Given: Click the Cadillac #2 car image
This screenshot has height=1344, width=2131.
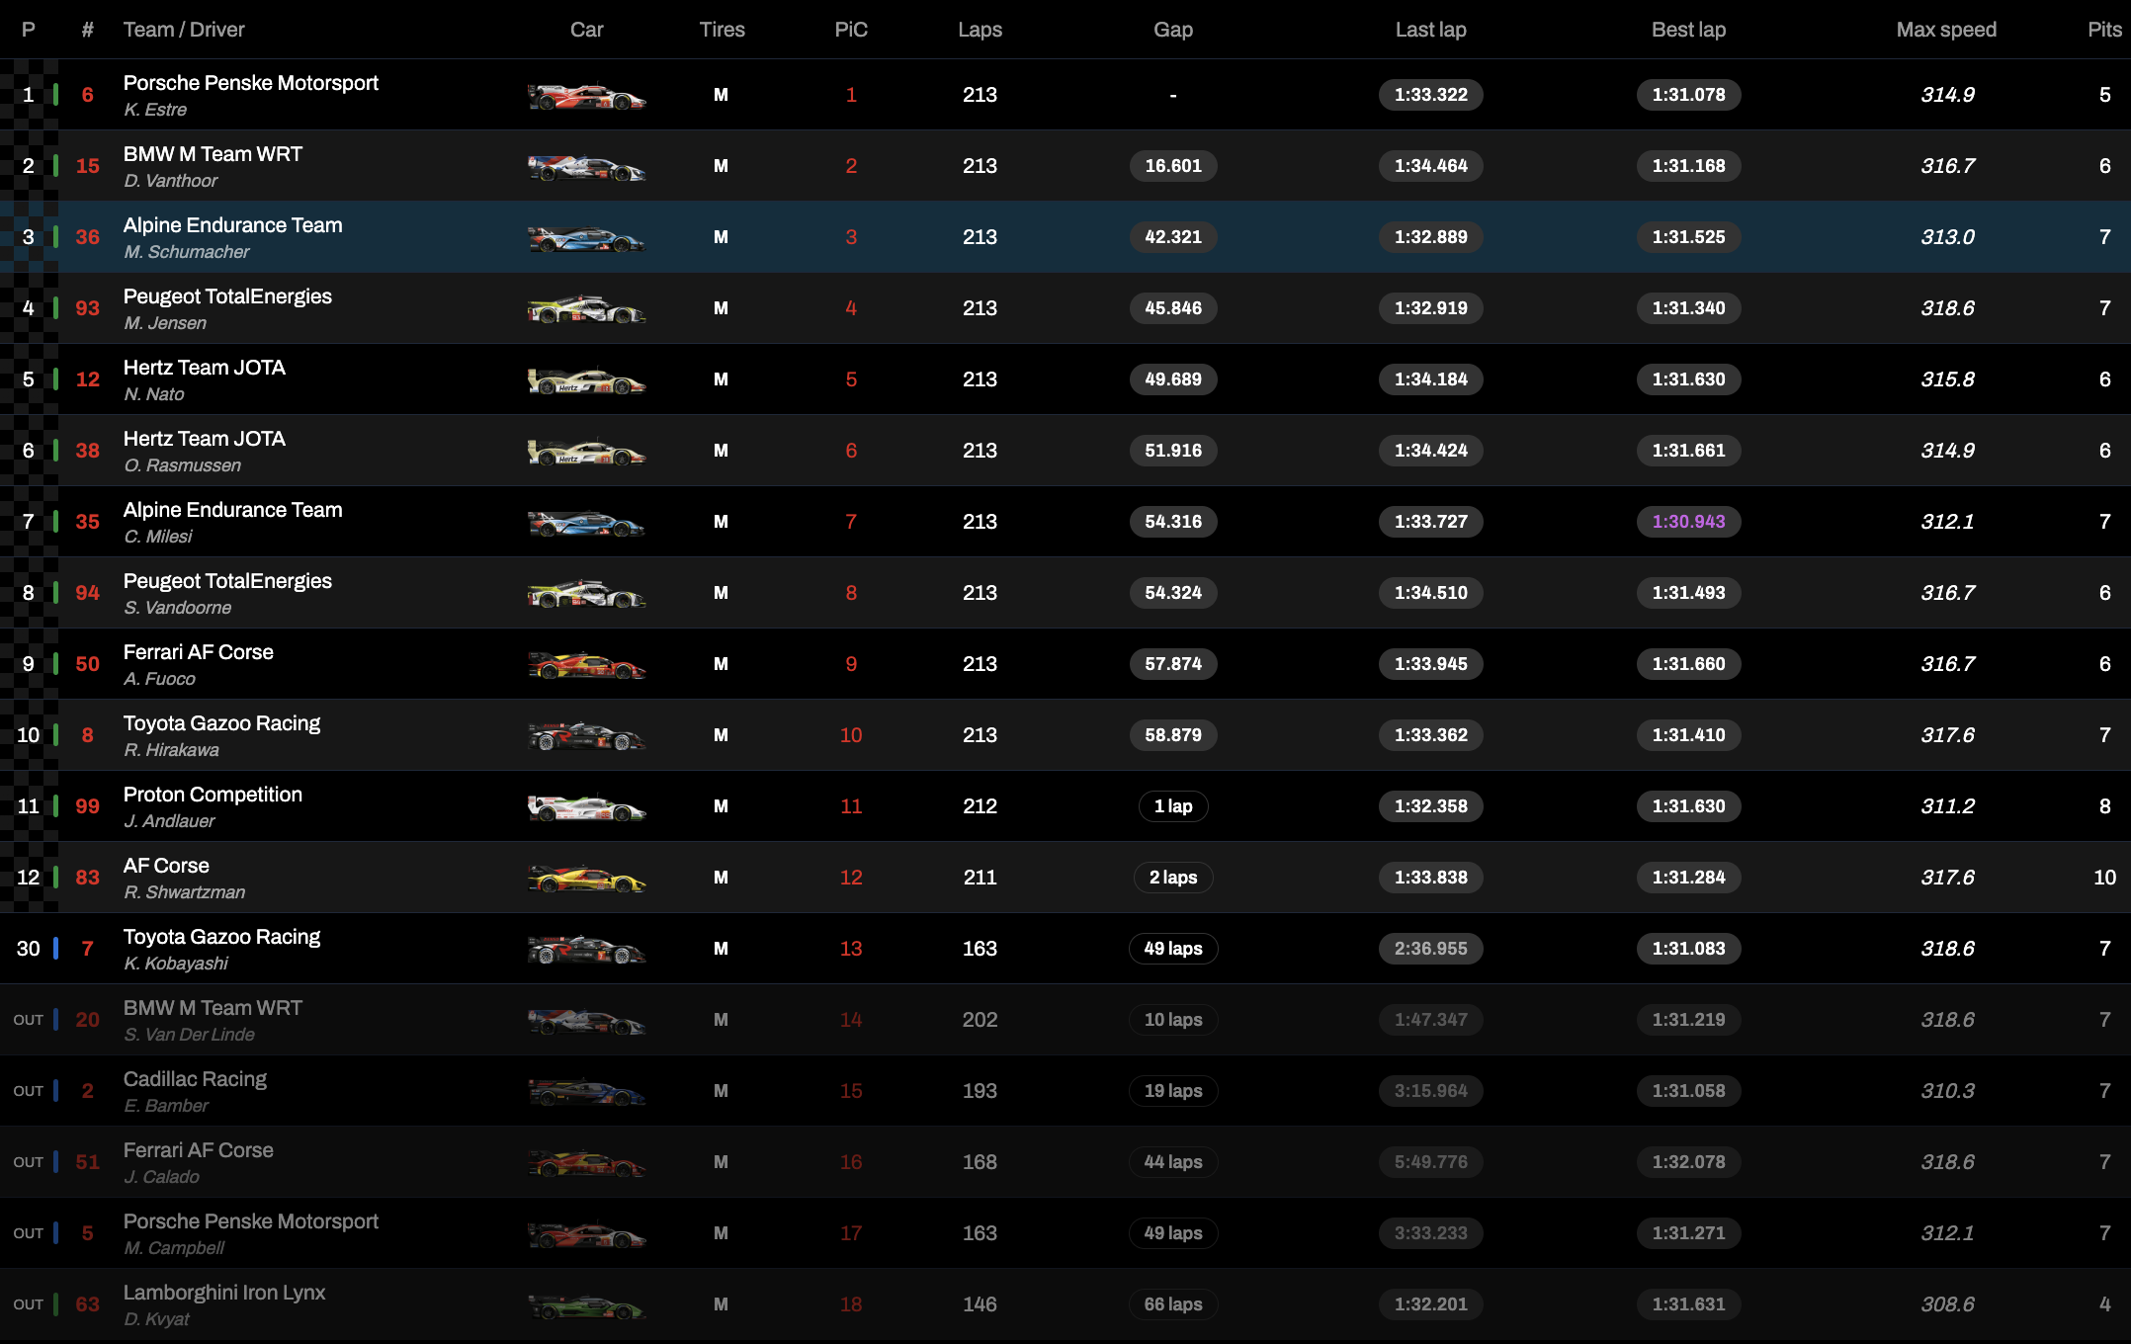Looking at the screenshot, I should point(587,1092).
